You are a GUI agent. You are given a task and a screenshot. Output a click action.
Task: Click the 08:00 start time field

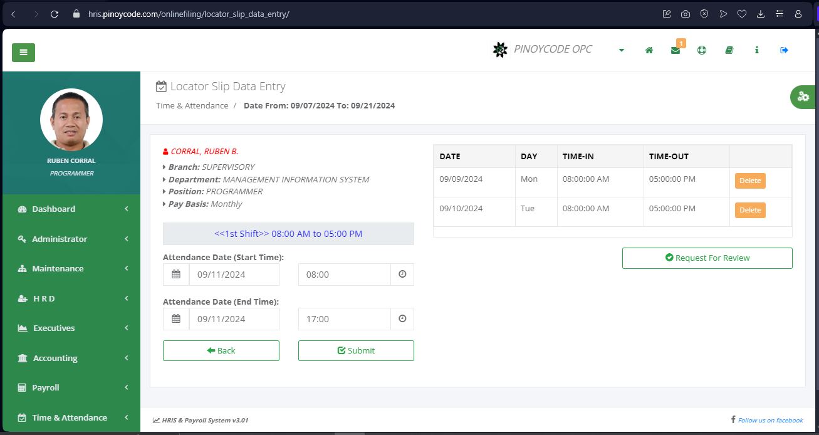[x=345, y=275]
